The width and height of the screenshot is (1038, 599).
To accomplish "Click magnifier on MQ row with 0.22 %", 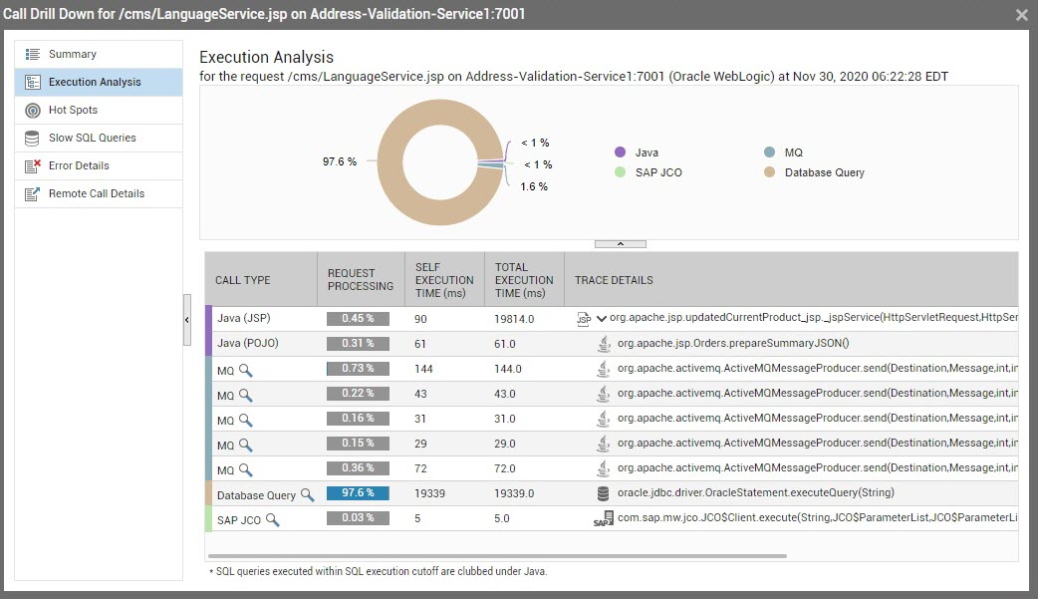I will pyautogui.click(x=246, y=395).
